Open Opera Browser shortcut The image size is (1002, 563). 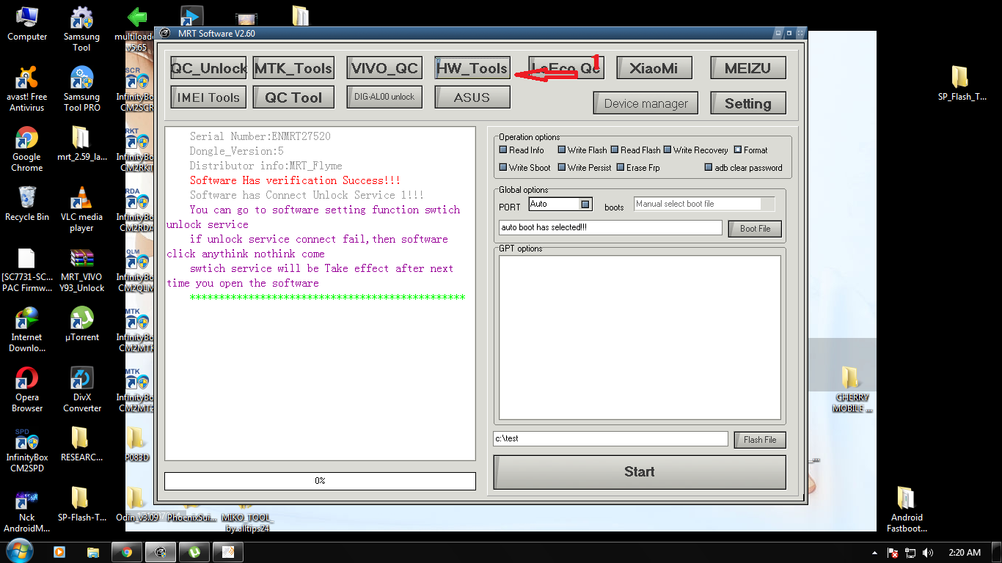pos(27,389)
